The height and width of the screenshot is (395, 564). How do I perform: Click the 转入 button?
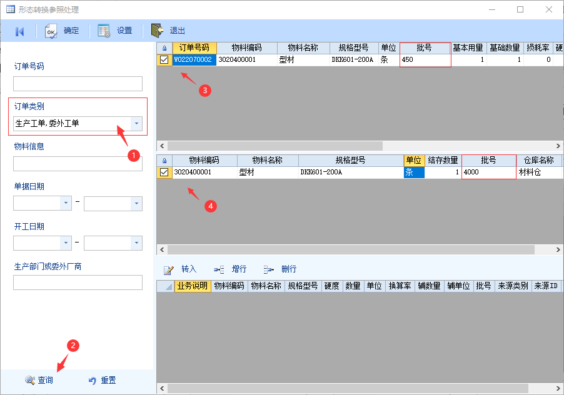[180, 269]
